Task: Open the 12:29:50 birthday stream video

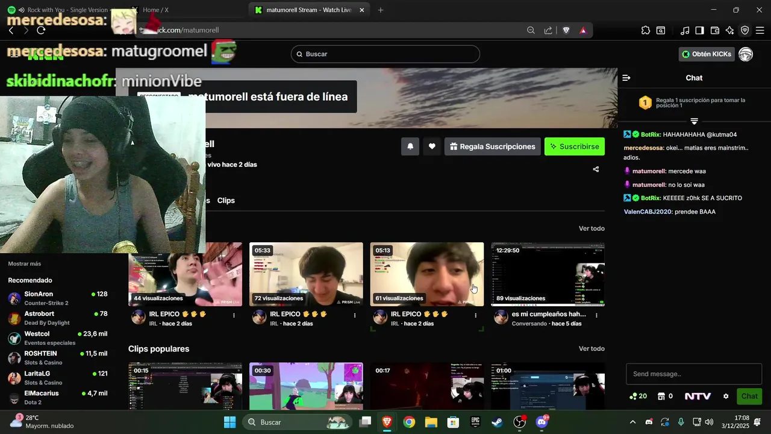Action: click(548, 274)
